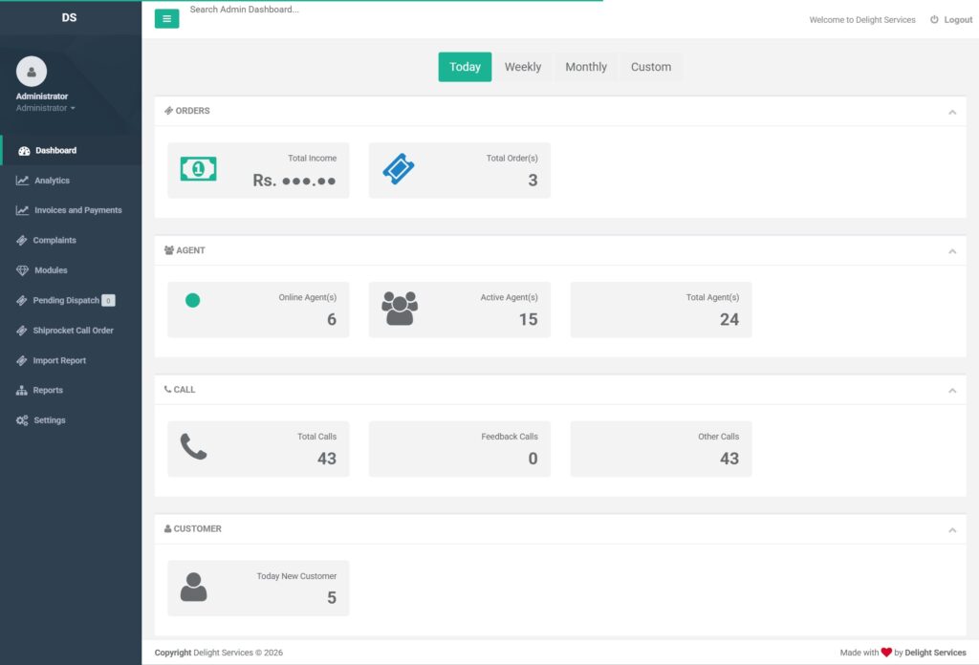The width and height of the screenshot is (979, 665).
Task: Open Invoices and Payments menu item
Action: 71,210
